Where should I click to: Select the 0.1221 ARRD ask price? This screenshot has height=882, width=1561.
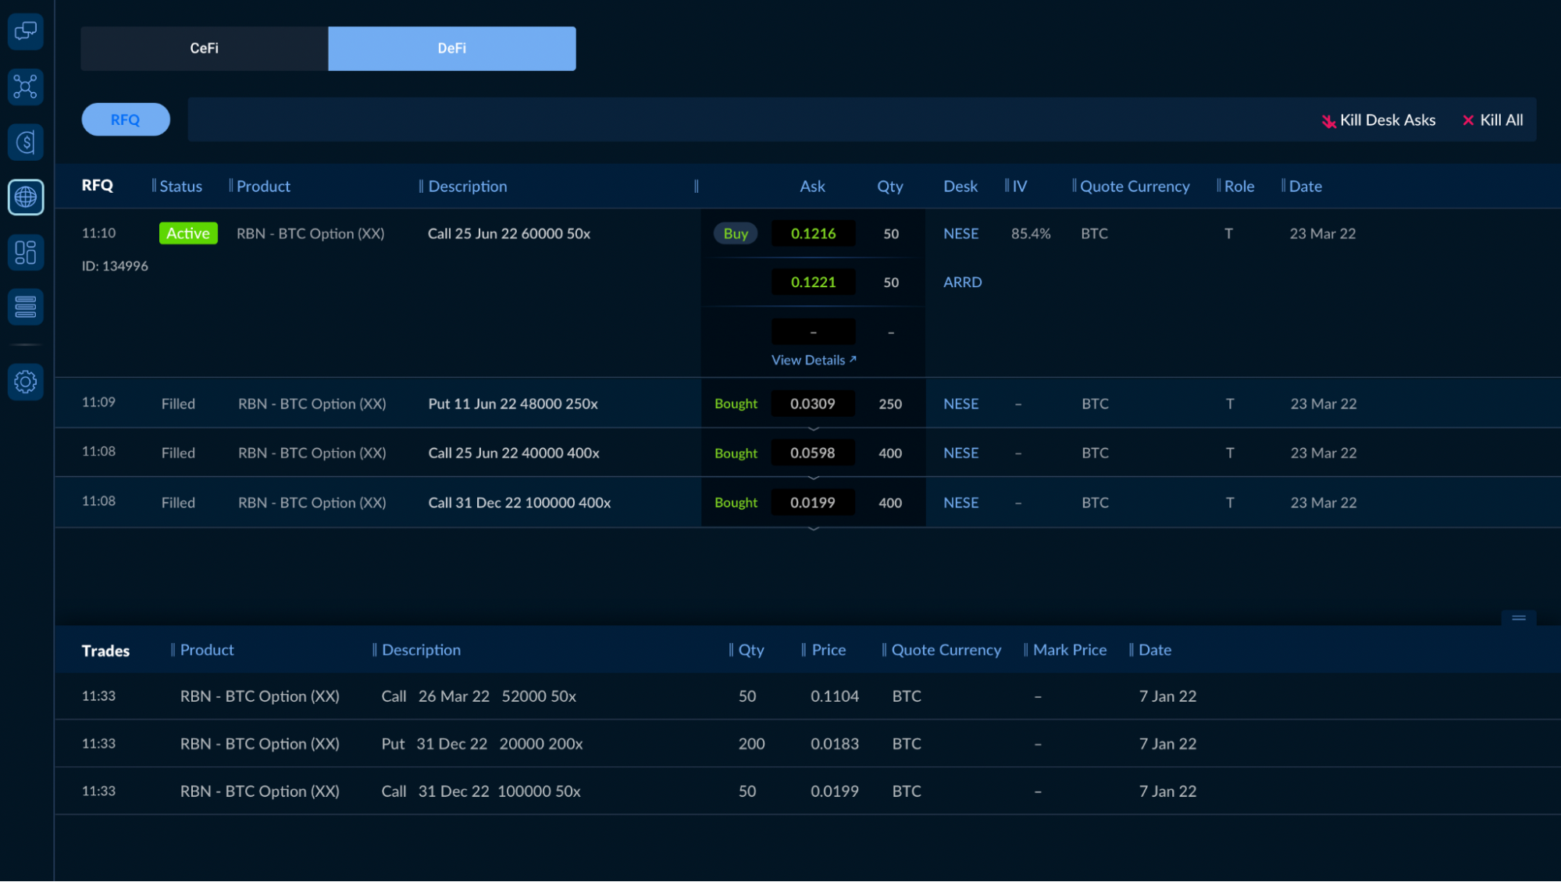[813, 282]
